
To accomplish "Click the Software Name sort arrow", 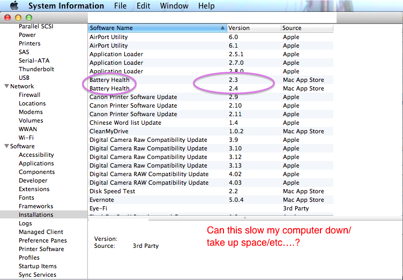I will (222, 28).
